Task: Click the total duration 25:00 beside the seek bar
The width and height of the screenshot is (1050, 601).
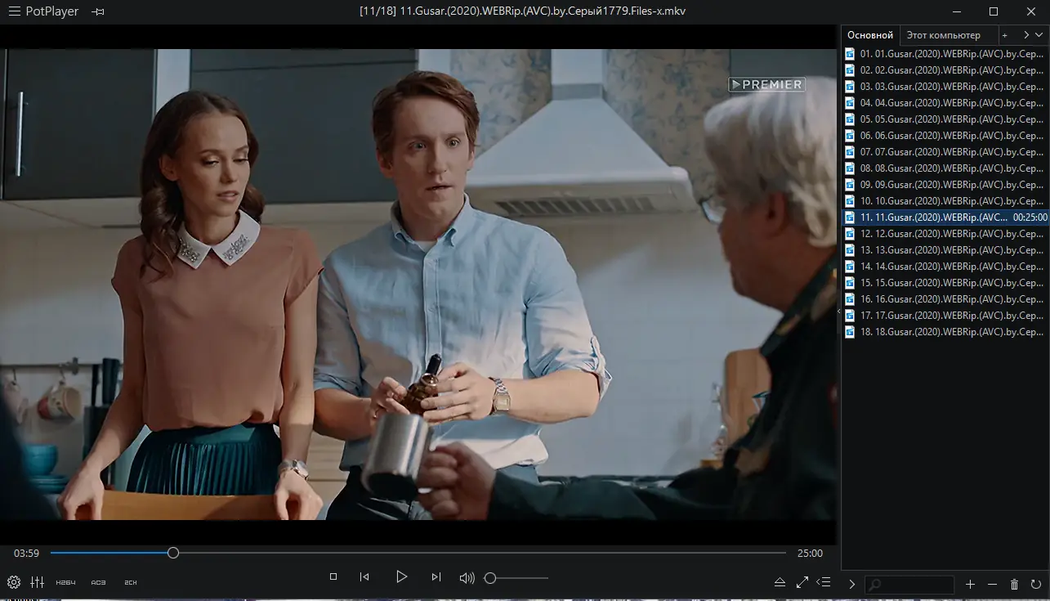Action: [810, 554]
